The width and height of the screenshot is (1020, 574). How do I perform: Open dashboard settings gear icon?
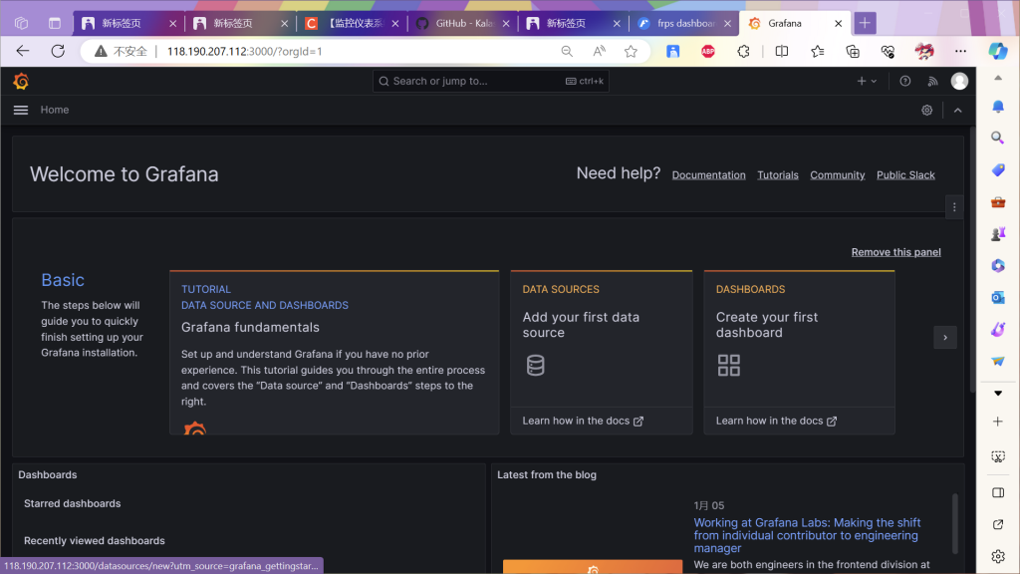[927, 110]
